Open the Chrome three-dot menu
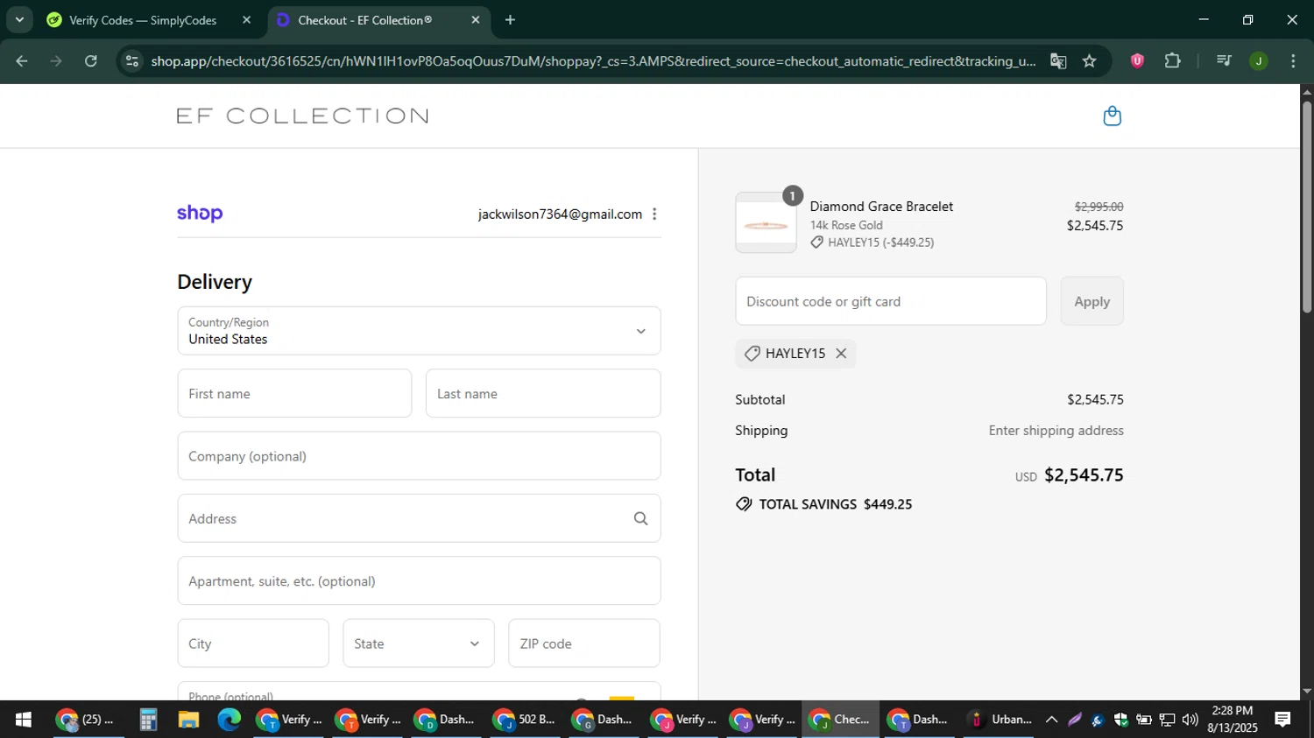 coord(1293,61)
